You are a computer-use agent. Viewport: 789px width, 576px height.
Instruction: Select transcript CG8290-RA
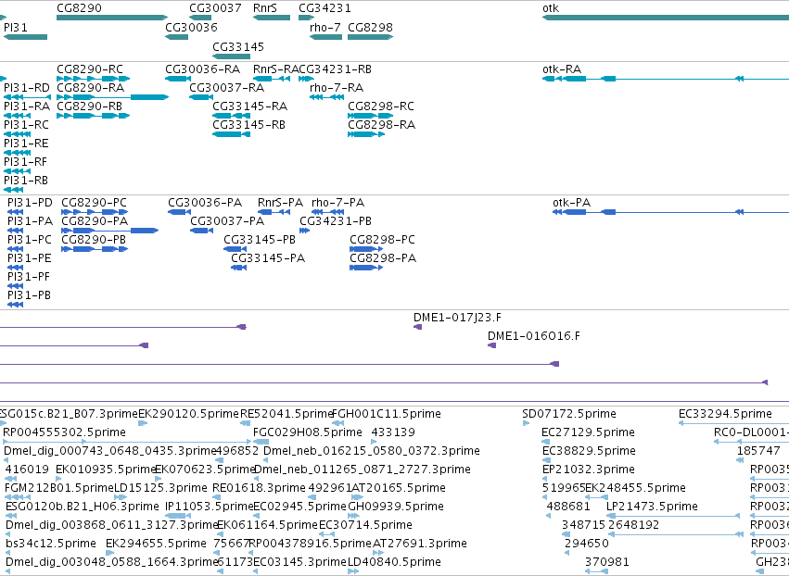[90, 87]
